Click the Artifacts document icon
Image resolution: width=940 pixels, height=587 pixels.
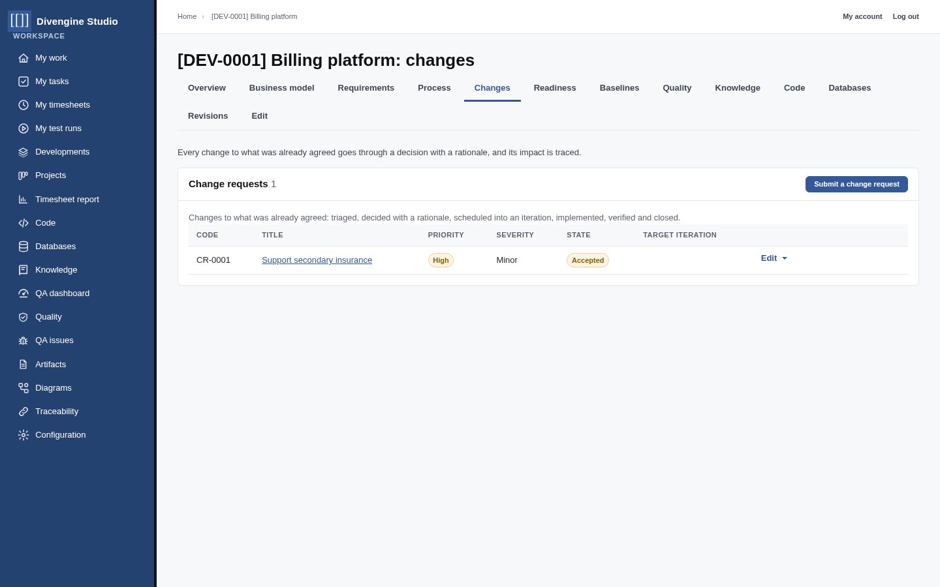(x=23, y=365)
